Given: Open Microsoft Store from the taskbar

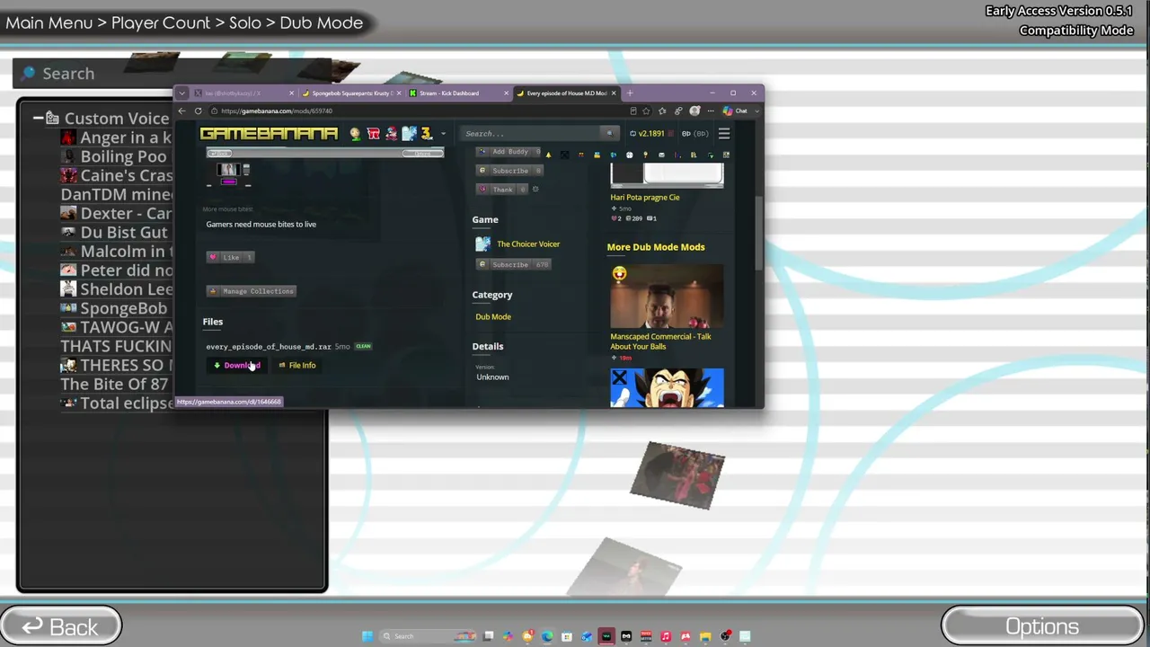Looking at the screenshot, I should (567, 636).
